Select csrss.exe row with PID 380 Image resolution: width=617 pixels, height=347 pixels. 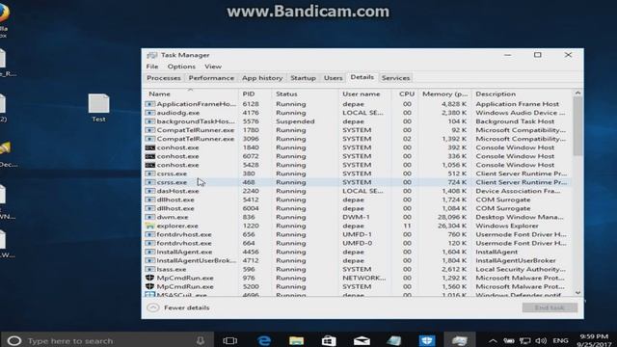(x=358, y=173)
